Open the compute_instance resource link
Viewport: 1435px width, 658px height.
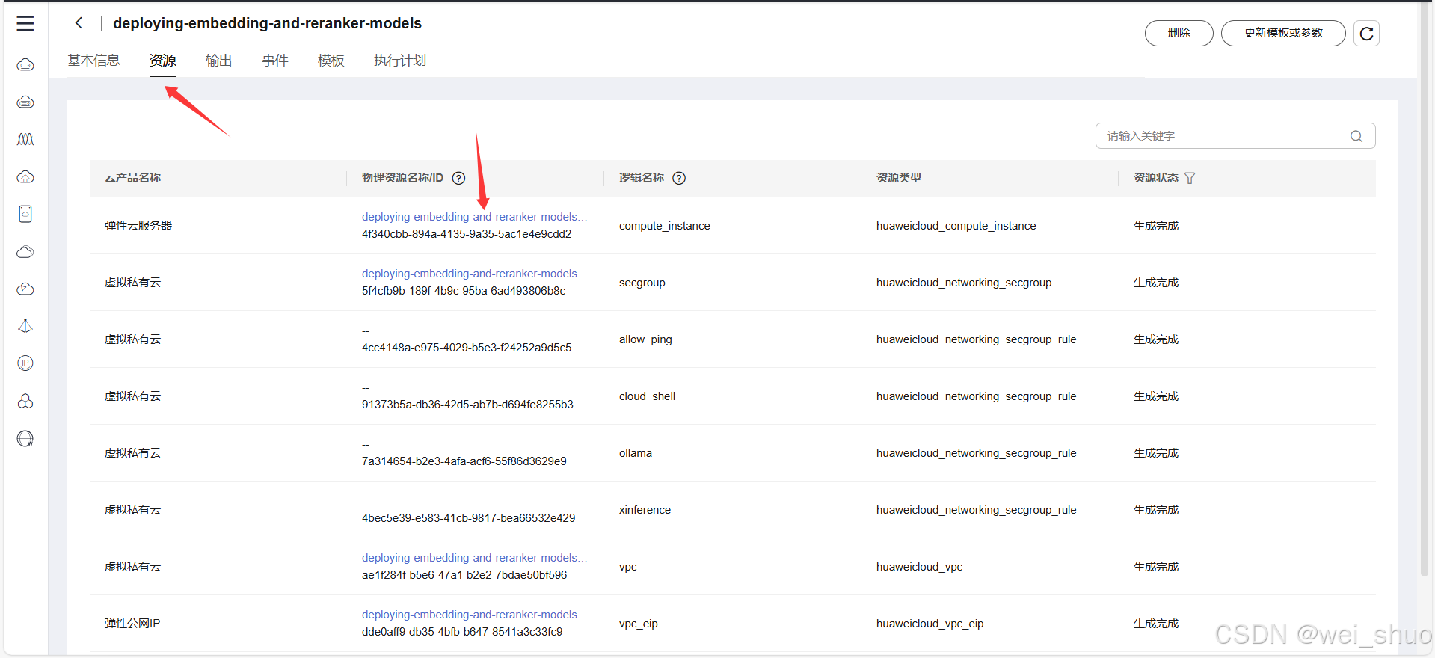point(474,217)
